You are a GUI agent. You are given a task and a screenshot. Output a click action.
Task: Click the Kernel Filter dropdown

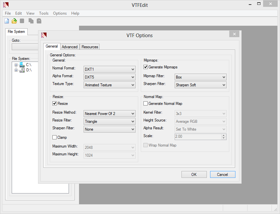[x=201, y=114]
